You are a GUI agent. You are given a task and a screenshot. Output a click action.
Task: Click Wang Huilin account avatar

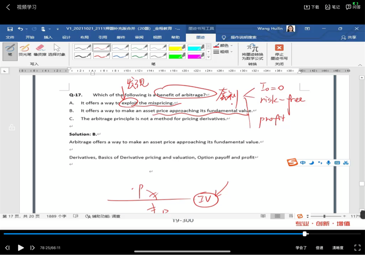[291, 28]
